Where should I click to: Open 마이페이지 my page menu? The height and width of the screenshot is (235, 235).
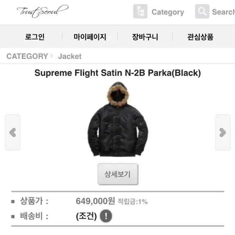(90, 37)
